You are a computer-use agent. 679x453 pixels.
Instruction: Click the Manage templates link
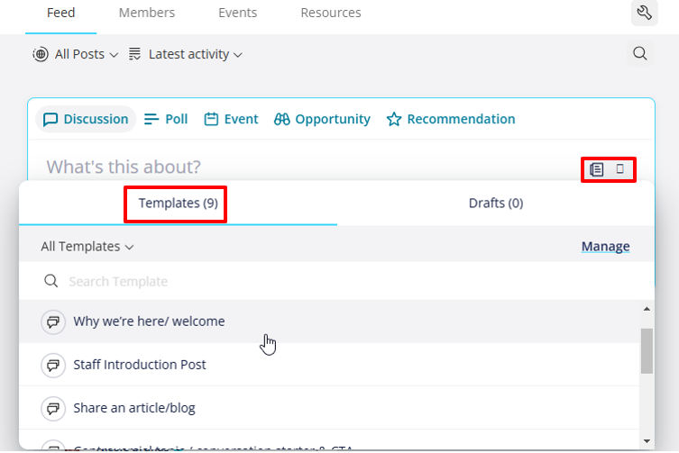(x=605, y=247)
